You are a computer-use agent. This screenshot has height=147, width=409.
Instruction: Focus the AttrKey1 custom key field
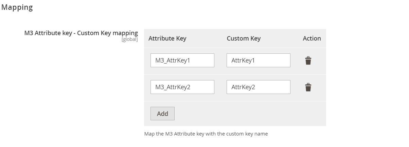pos(258,60)
